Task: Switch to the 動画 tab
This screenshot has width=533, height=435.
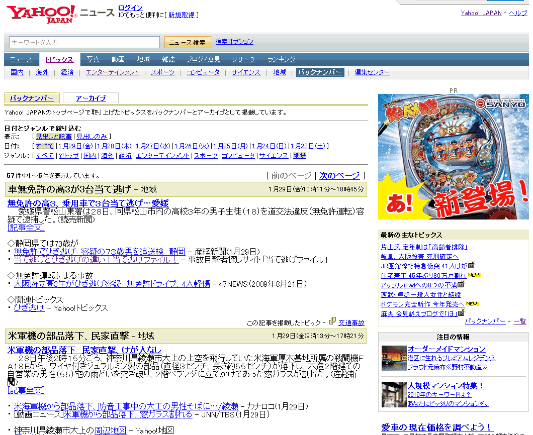Action: pos(118,59)
